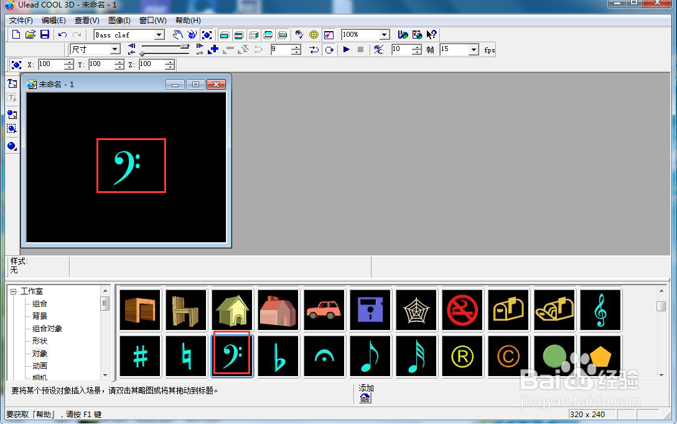
Task: Open the object list dropdown showing Bass clef
Action: point(159,35)
